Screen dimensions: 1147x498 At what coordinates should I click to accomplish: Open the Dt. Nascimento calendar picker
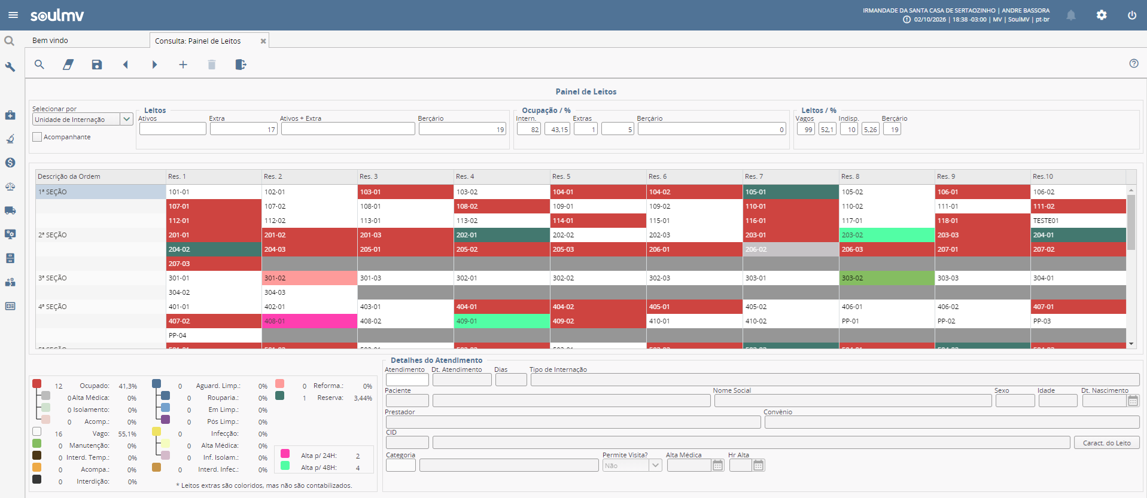point(1133,401)
